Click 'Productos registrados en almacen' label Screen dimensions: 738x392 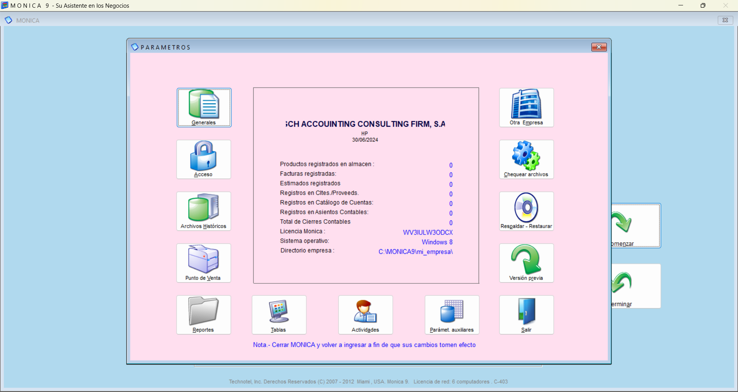(327, 164)
